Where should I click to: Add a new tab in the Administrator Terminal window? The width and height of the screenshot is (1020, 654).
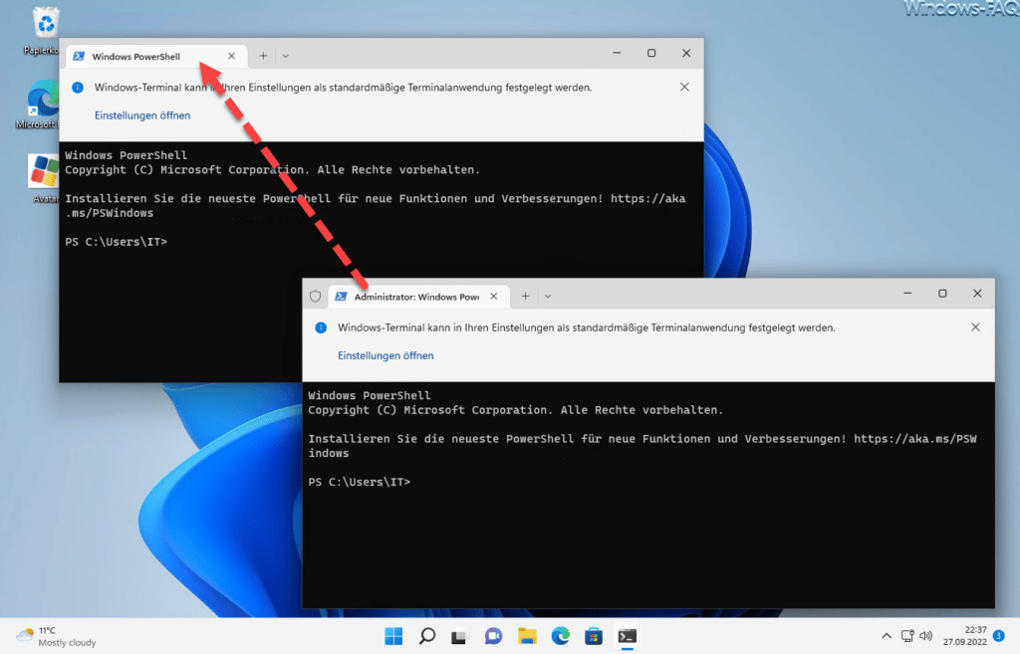point(525,297)
